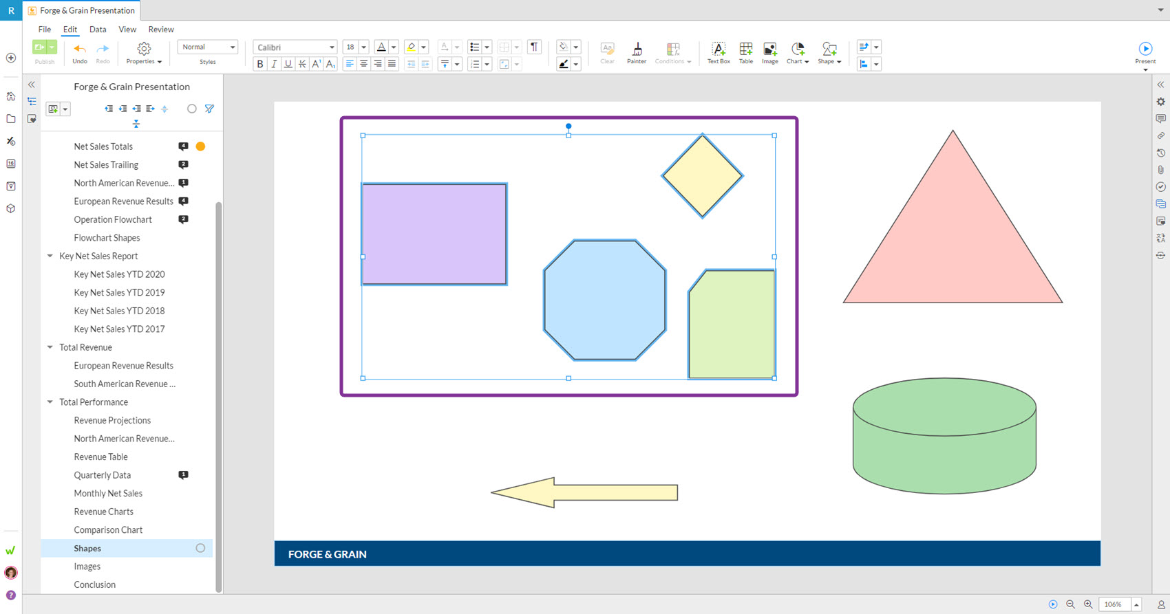Select the Format Painter tool

coord(637,52)
